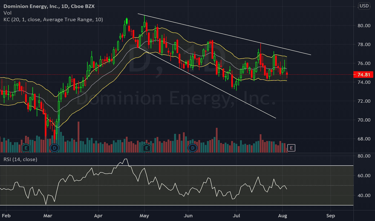
Task: Click the 68.00 price axis label
Action: pyautogui.click(x=364, y=139)
